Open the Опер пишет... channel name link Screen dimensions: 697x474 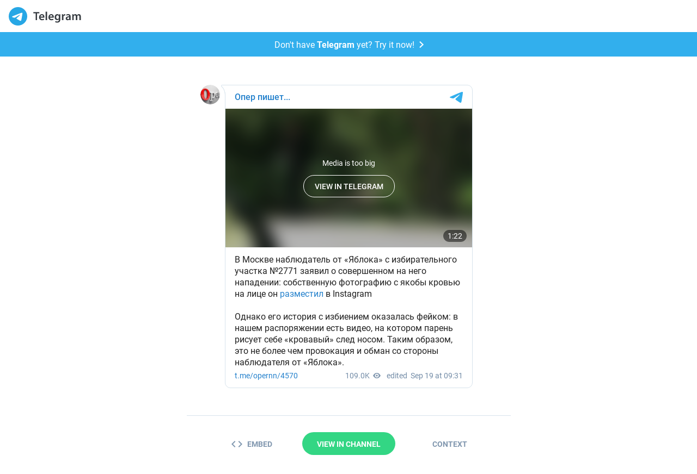point(262,97)
